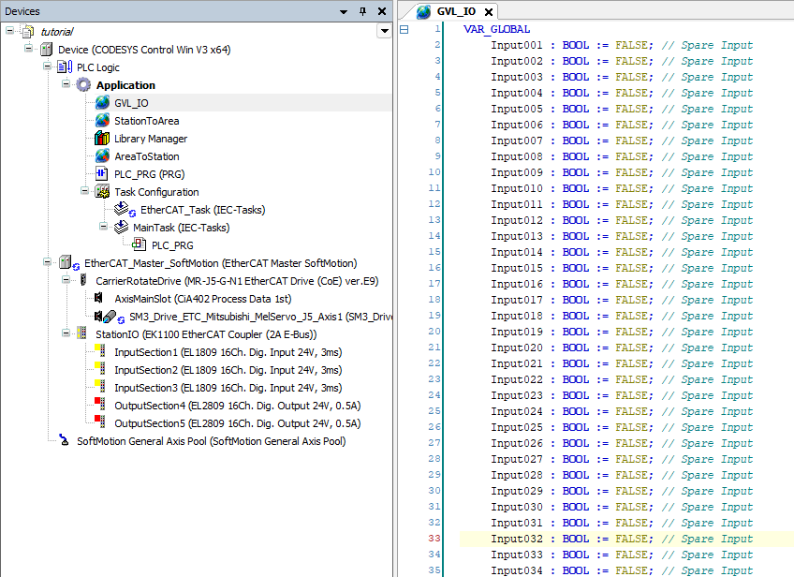Click the PLC Logic icon
The width and height of the screenshot is (794, 577).
(x=65, y=67)
